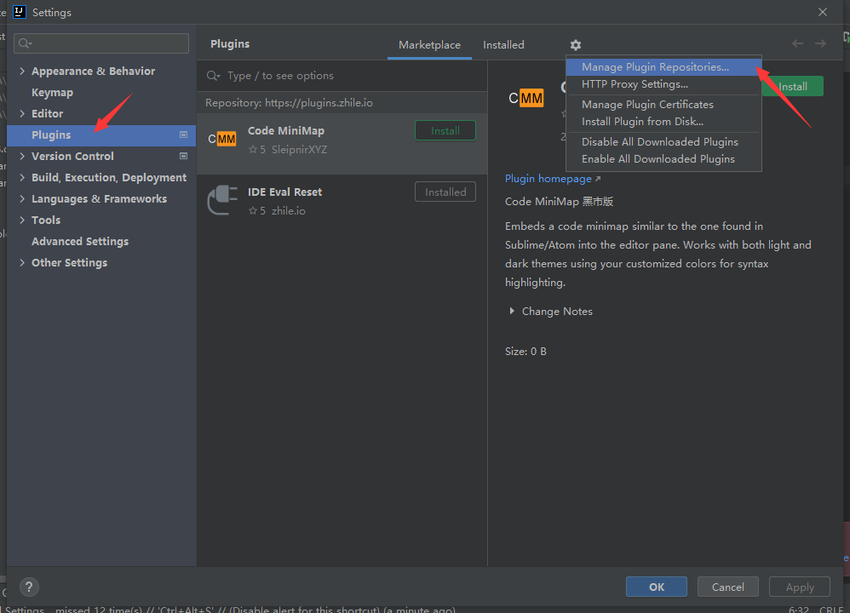The width and height of the screenshot is (850, 613).
Task: Expand the Version Control node
Action: 22,156
